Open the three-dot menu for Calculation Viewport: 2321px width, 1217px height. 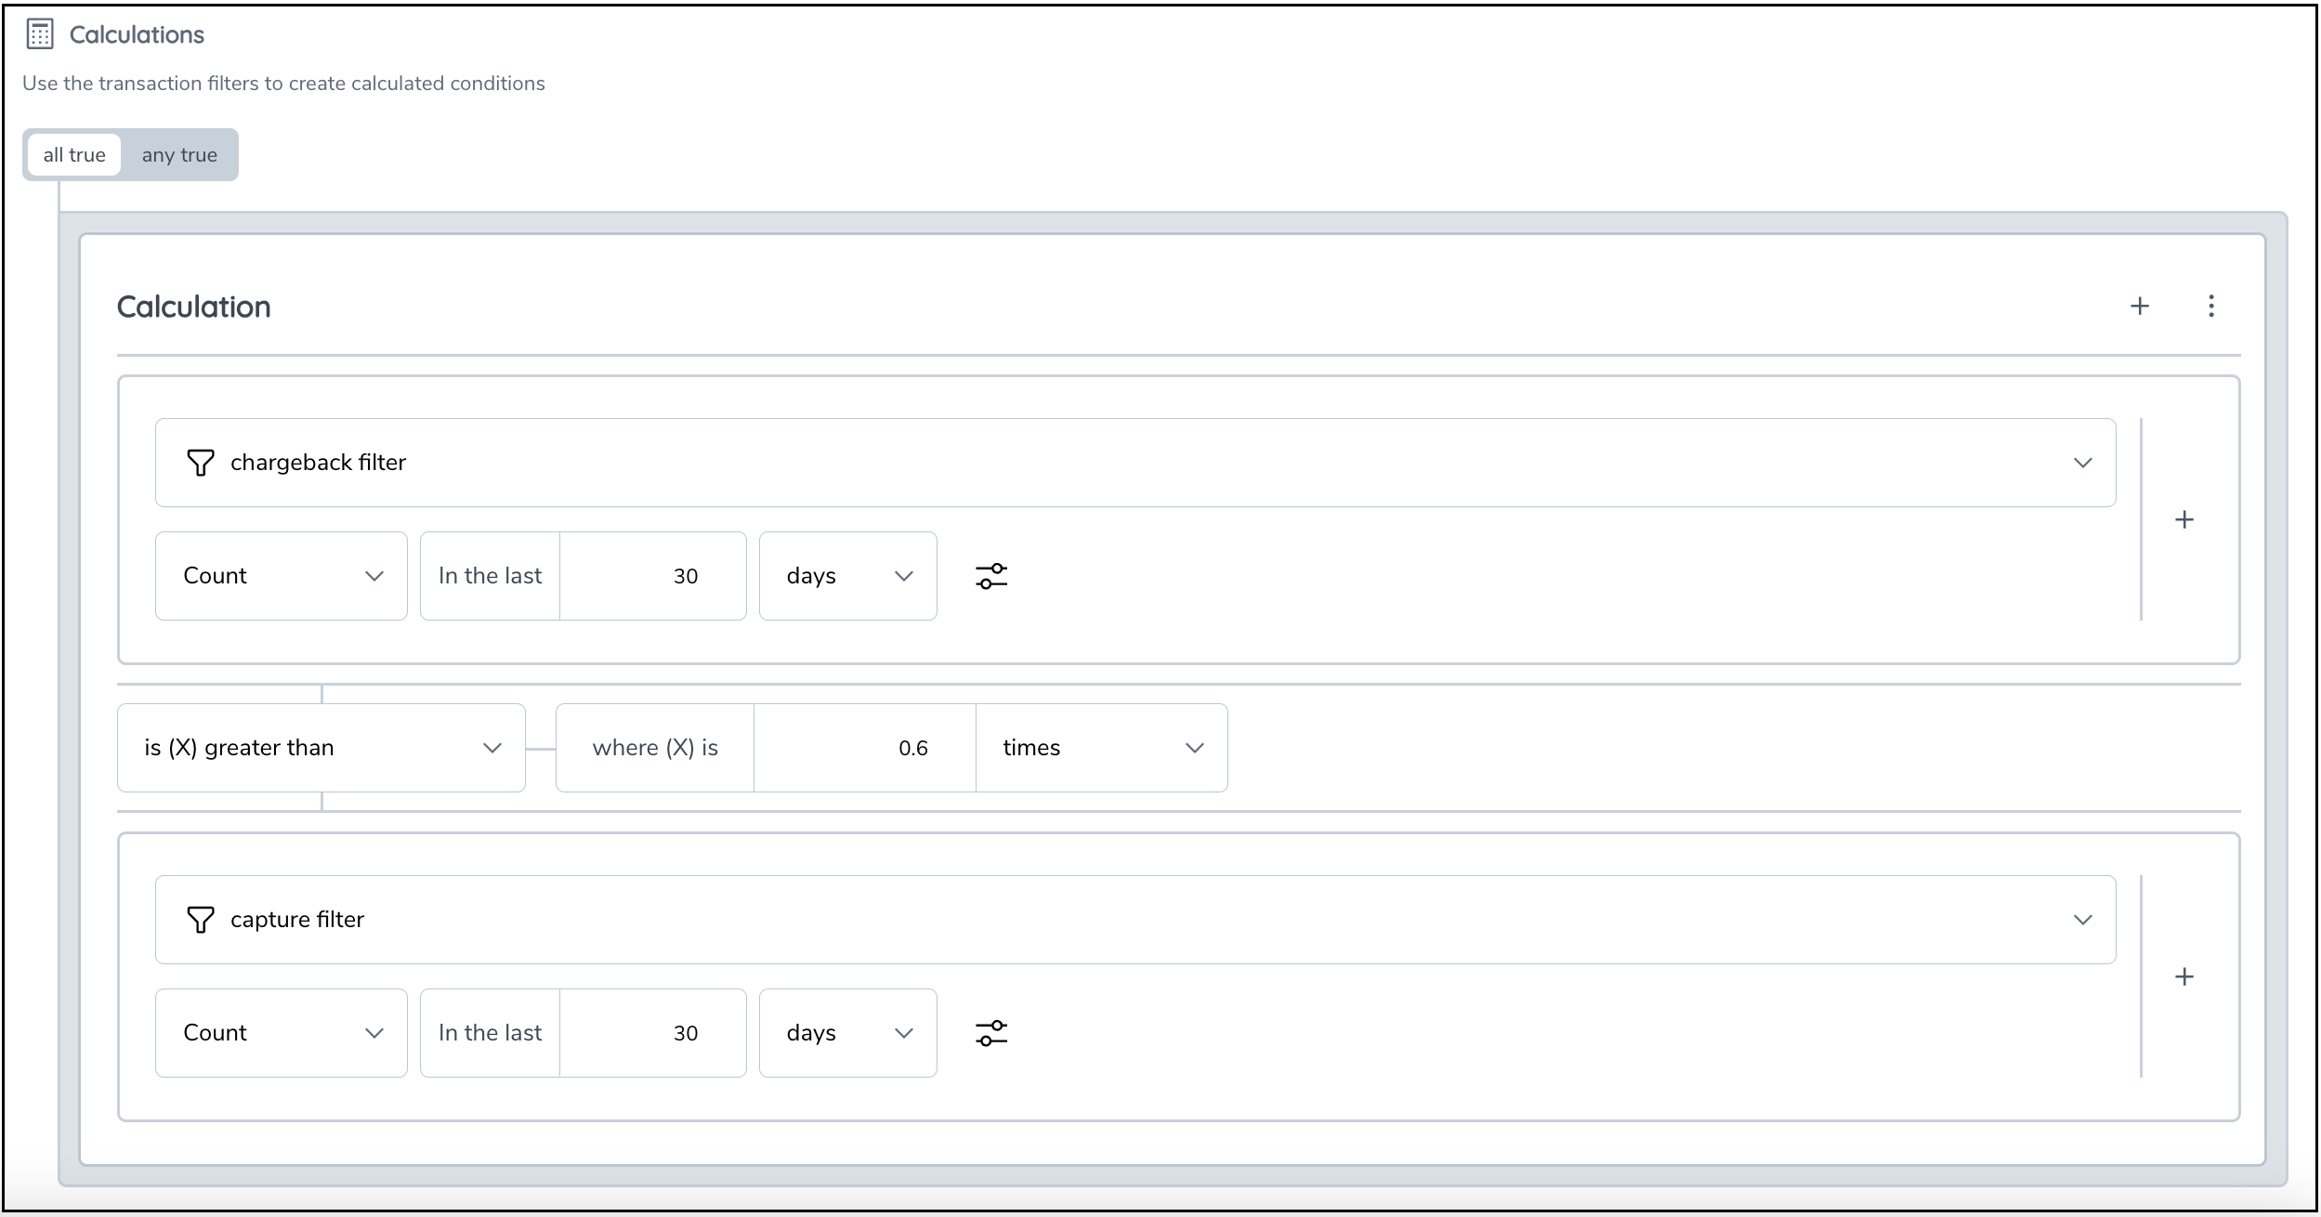[2210, 307]
